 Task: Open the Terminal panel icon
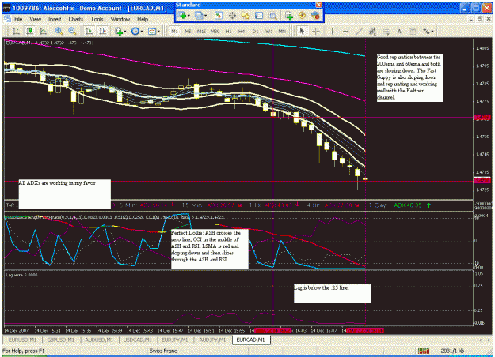[259, 16]
